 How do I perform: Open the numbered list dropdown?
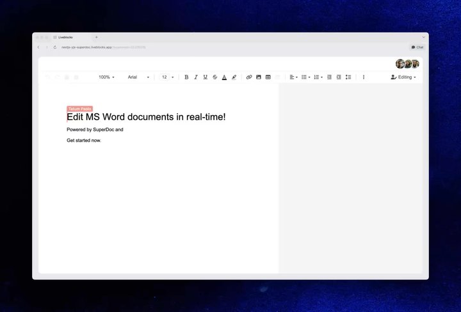click(x=318, y=77)
